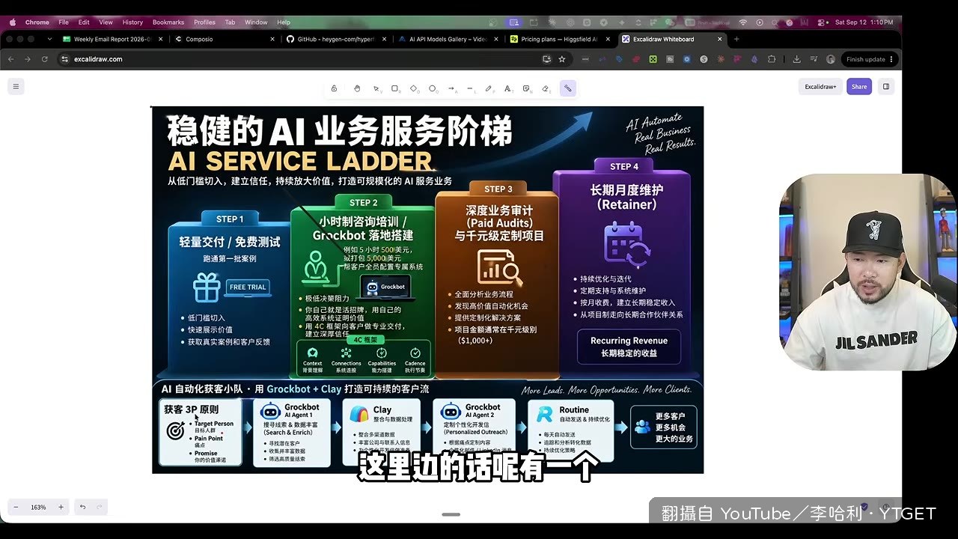Screen dimensions: 958x539
Task: Toggle the Excalidraw sidebar panel
Action: pyautogui.click(x=886, y=86)
